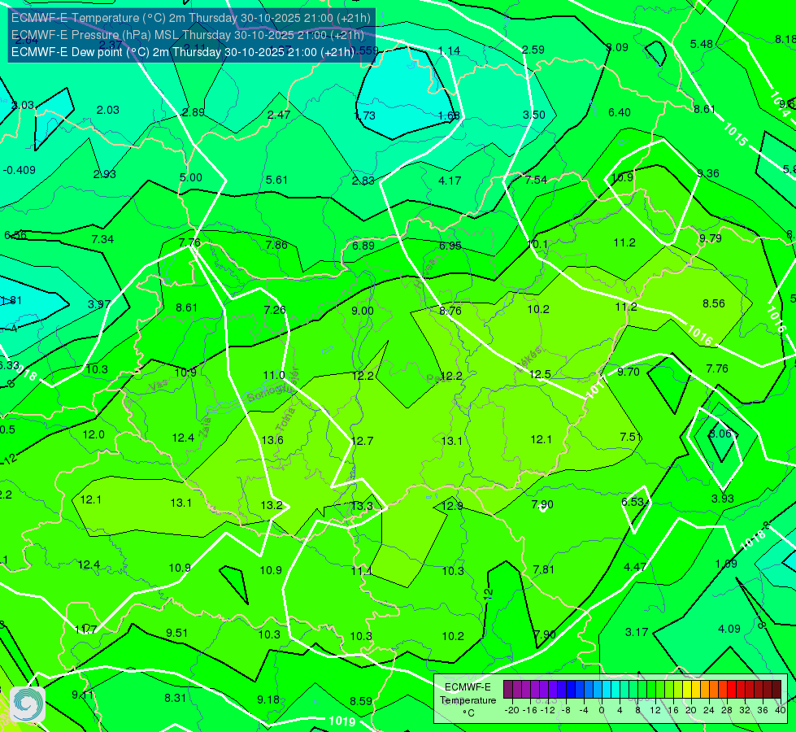Viewport: 796px width, 732px height.
Task: Click the 11.1 temperature value
Action: 362,571
